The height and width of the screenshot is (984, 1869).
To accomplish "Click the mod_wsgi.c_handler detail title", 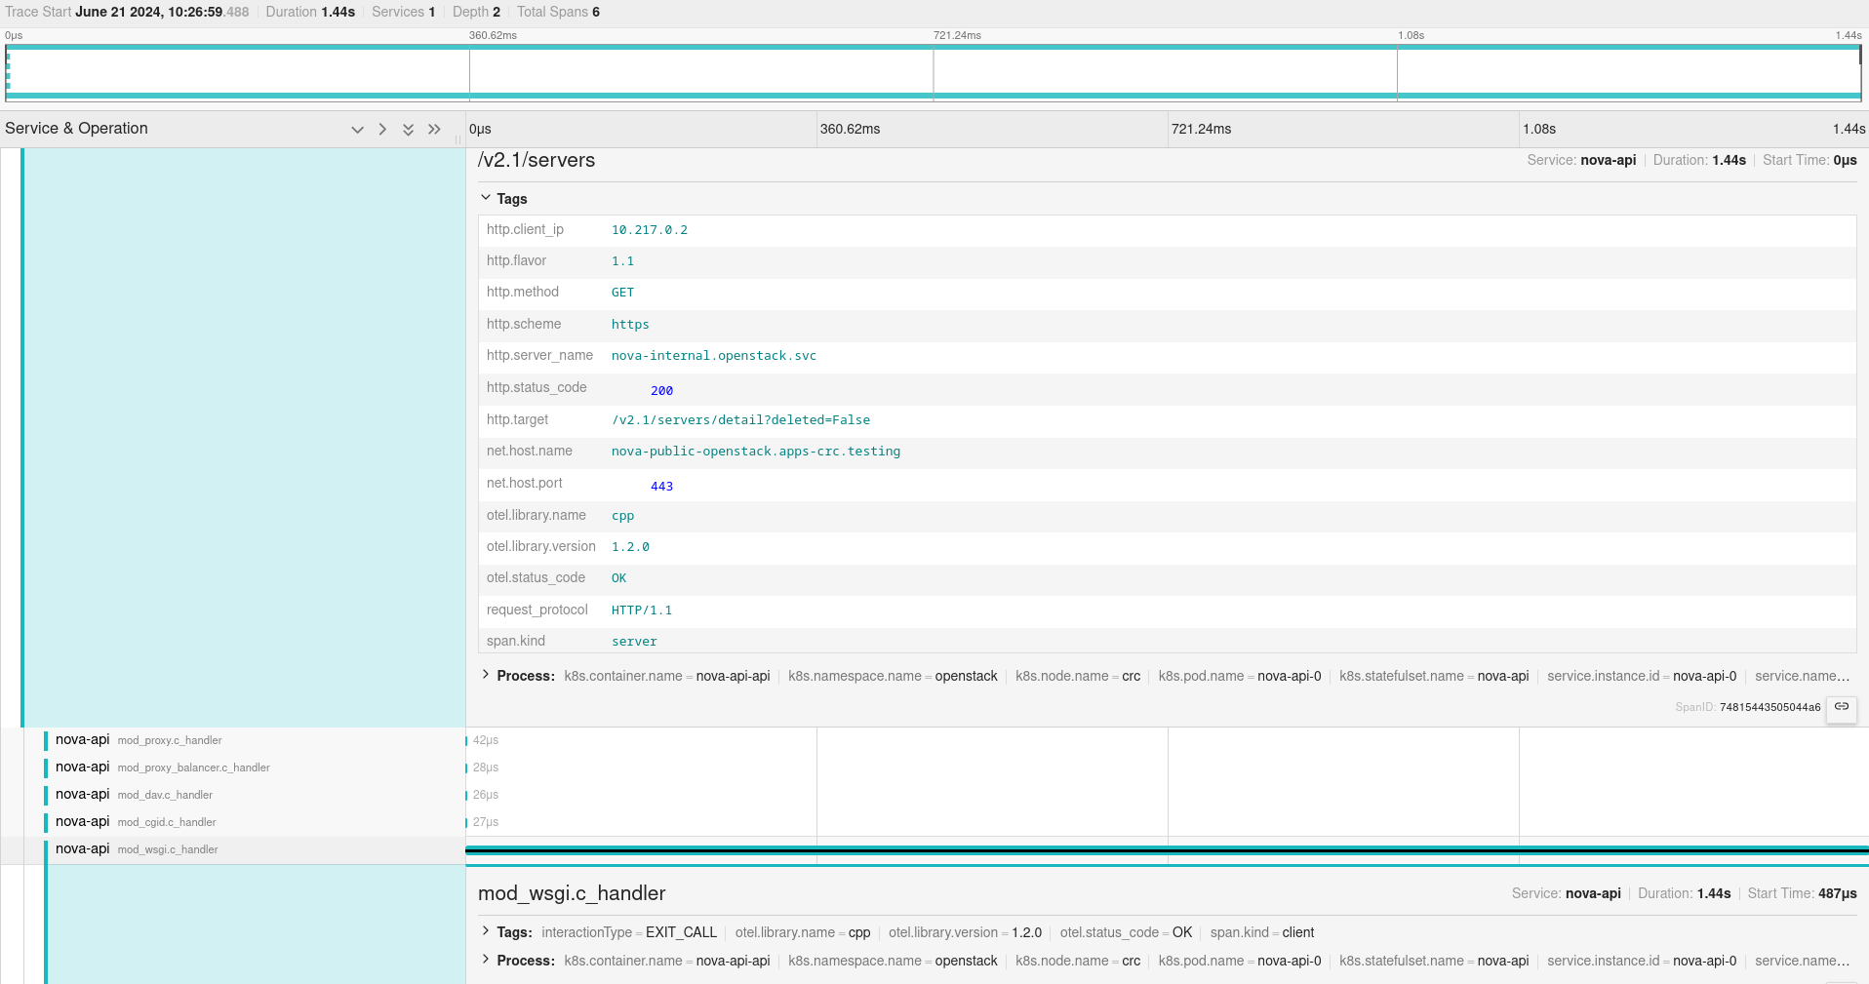I will coord(572,893).
